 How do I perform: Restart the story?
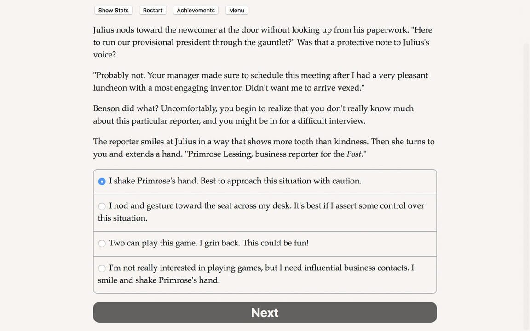152,10
